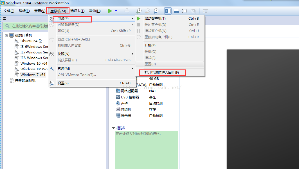Open the 文件(F) menu

point(9,11)
